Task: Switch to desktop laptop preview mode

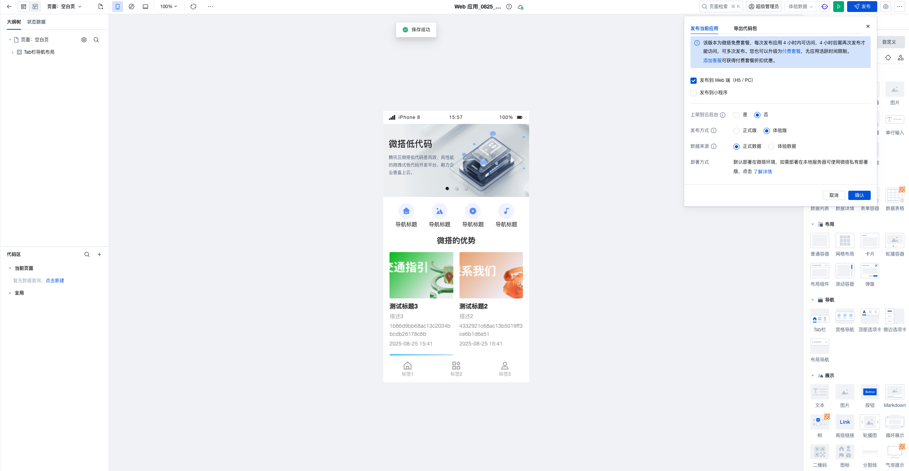Action: click(x=145, y=7)
